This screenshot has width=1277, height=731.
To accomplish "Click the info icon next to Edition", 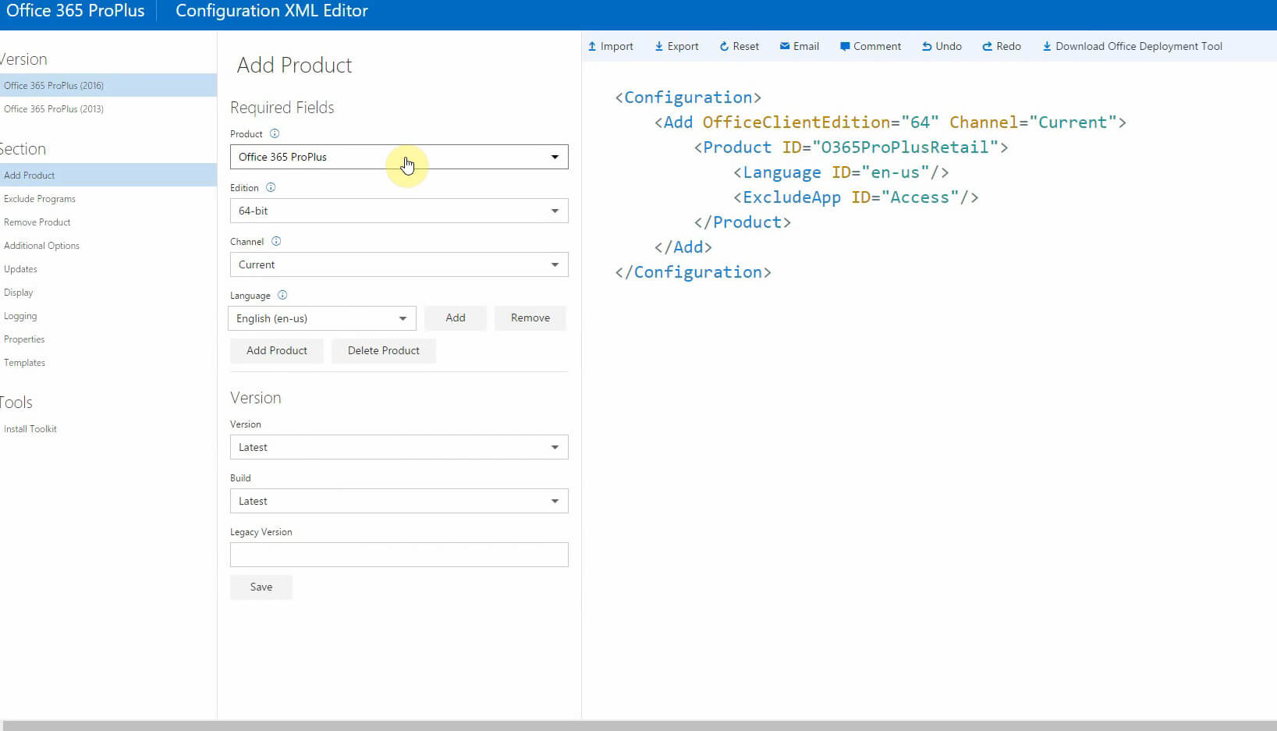I will pos(271,187).
